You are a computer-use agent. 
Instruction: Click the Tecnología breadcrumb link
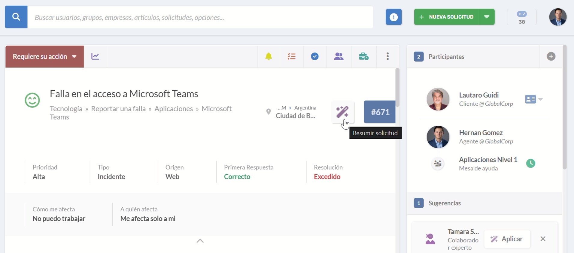(66, 109)
